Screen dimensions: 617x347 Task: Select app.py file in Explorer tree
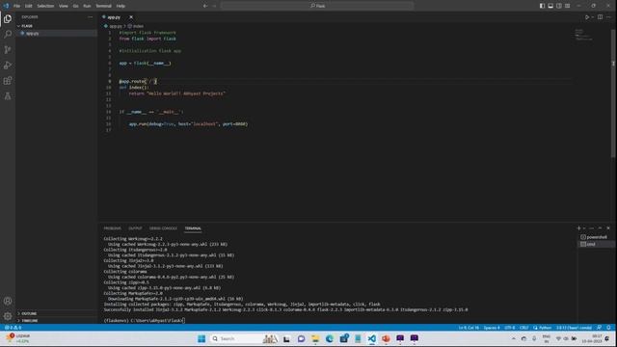pos(56,34)
